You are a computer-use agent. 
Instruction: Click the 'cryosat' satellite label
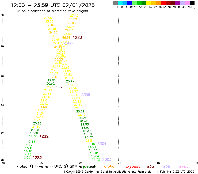[133, 167]
